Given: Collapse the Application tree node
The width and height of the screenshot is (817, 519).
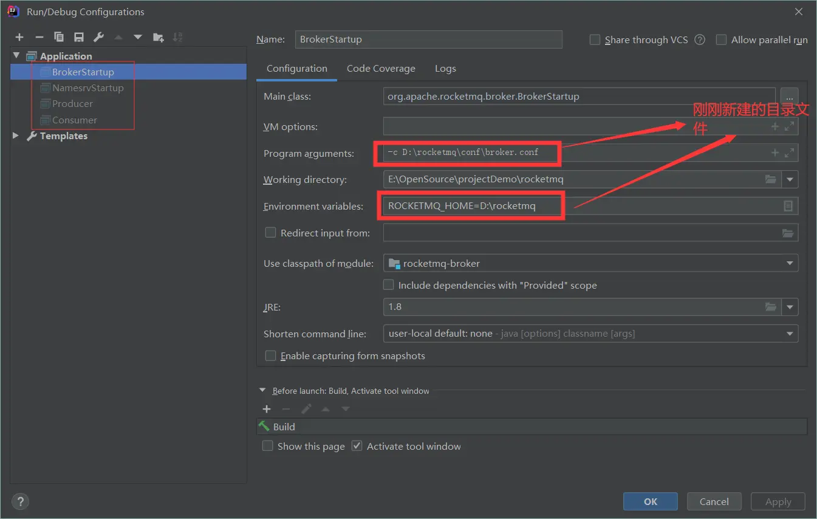Looking at the screenshot, I should coord(16,56).
